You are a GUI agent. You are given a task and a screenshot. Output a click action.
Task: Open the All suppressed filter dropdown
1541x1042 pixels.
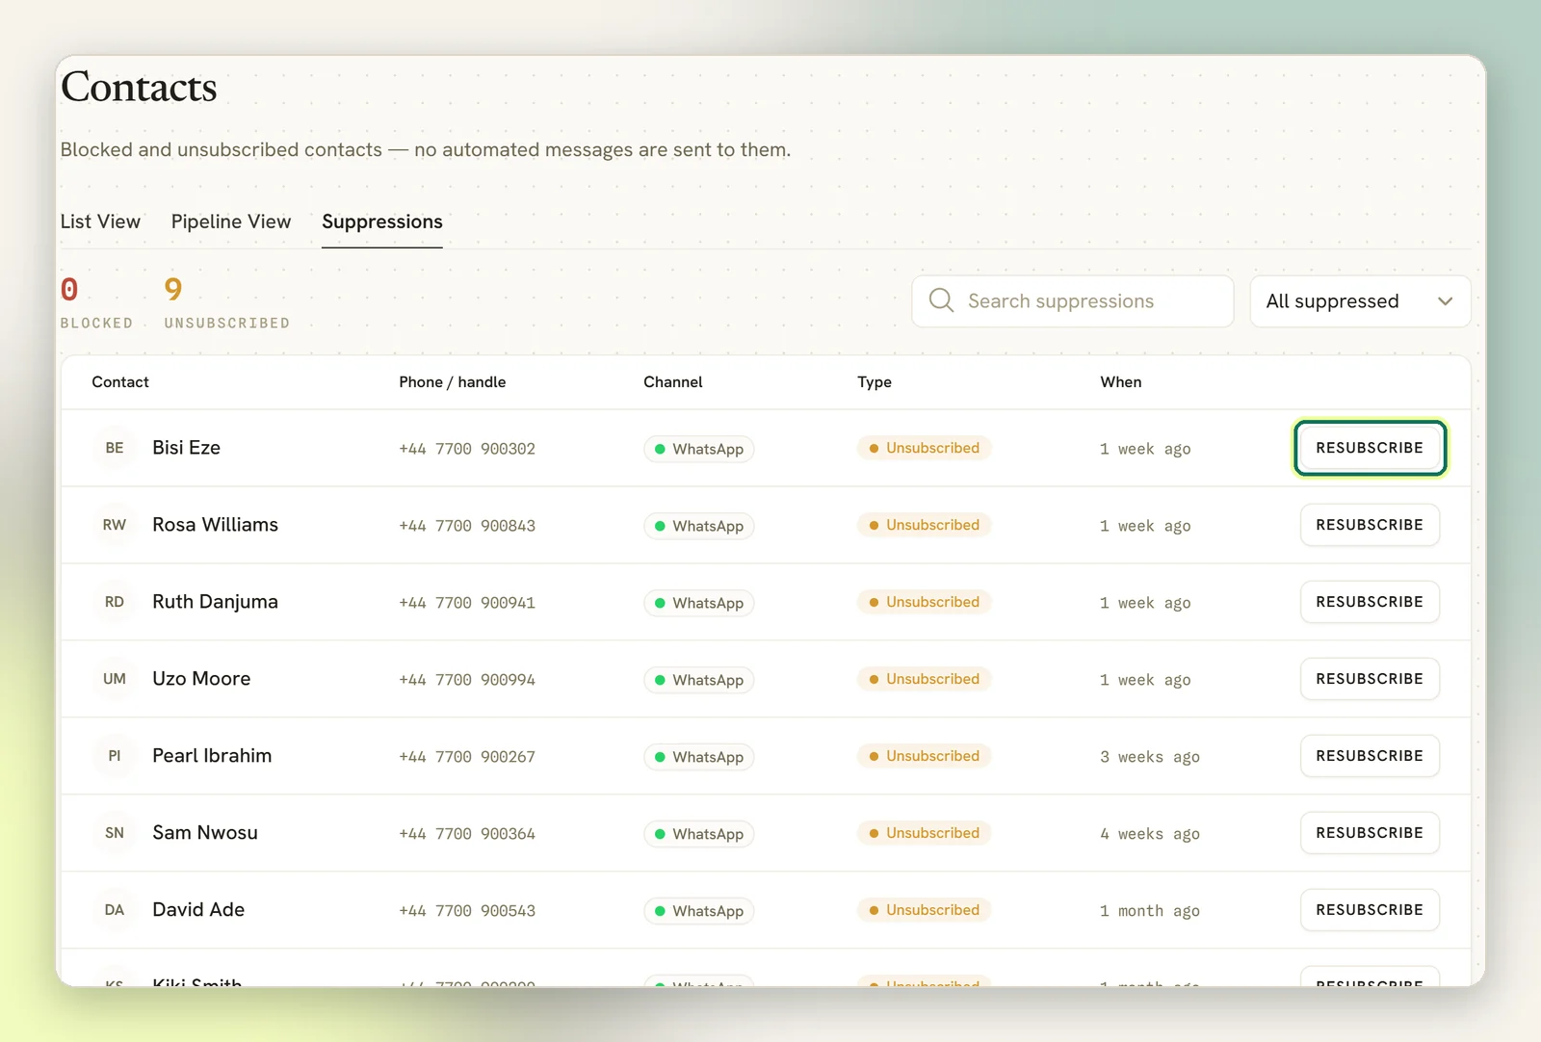(1360, 301)
